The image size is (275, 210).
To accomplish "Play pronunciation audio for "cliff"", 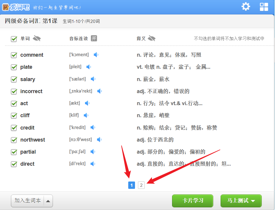I will tap(86, 115).
